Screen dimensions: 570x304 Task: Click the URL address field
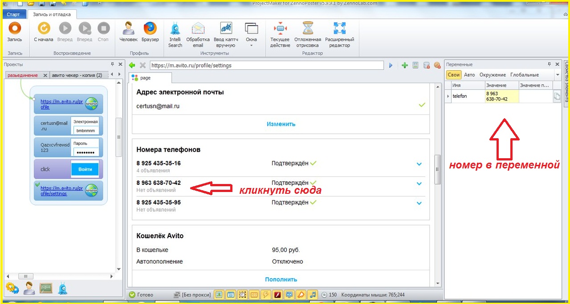pos(266,65)
